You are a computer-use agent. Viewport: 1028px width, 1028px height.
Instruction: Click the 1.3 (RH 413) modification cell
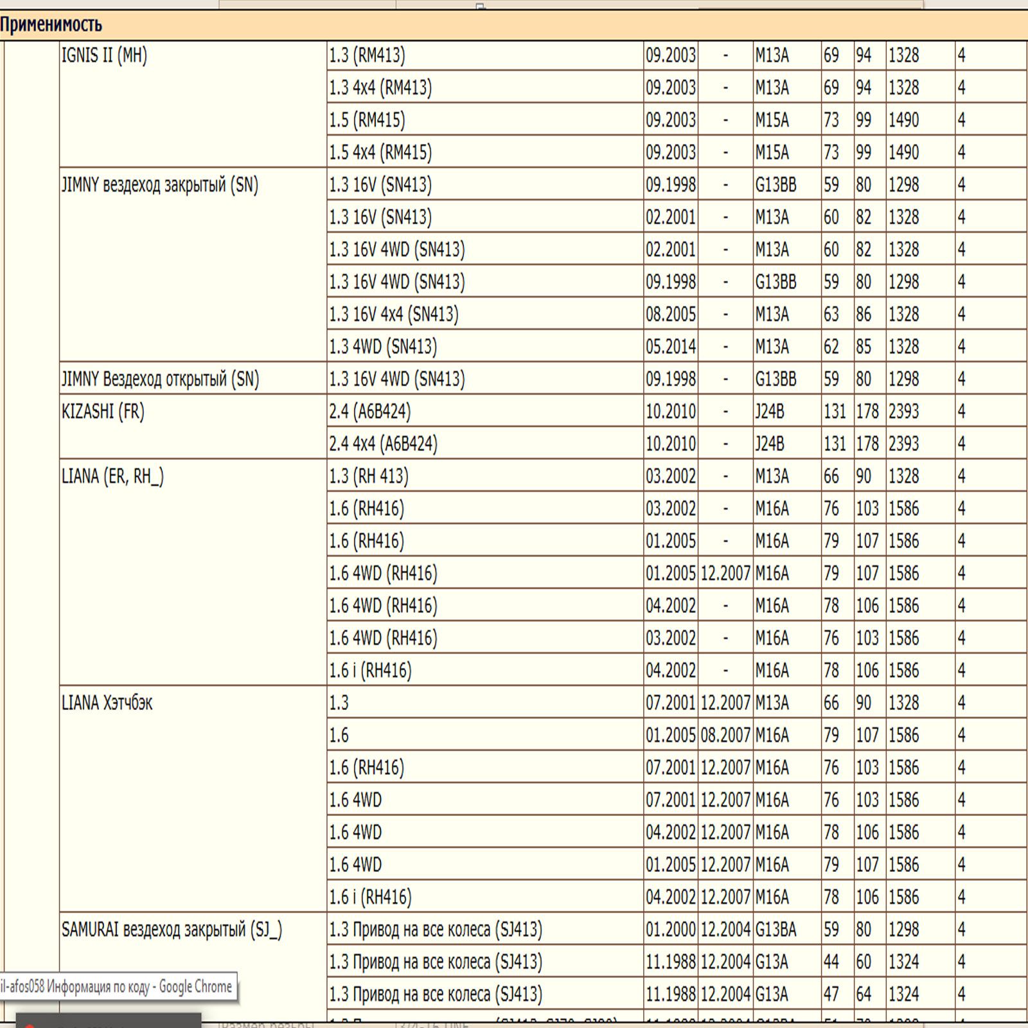pos(368,476)
